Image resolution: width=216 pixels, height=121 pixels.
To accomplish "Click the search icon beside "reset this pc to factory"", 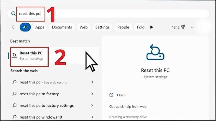I will click(x=15, y=94).
